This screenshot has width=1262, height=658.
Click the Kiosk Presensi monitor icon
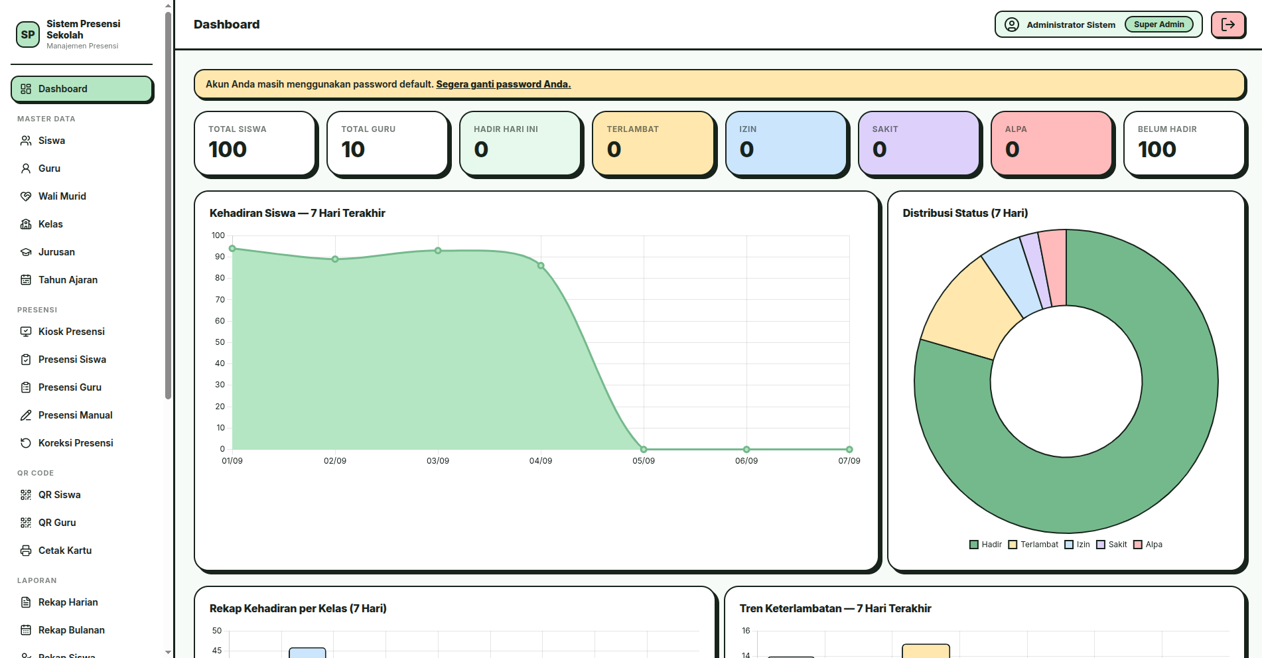click(26, 332)
